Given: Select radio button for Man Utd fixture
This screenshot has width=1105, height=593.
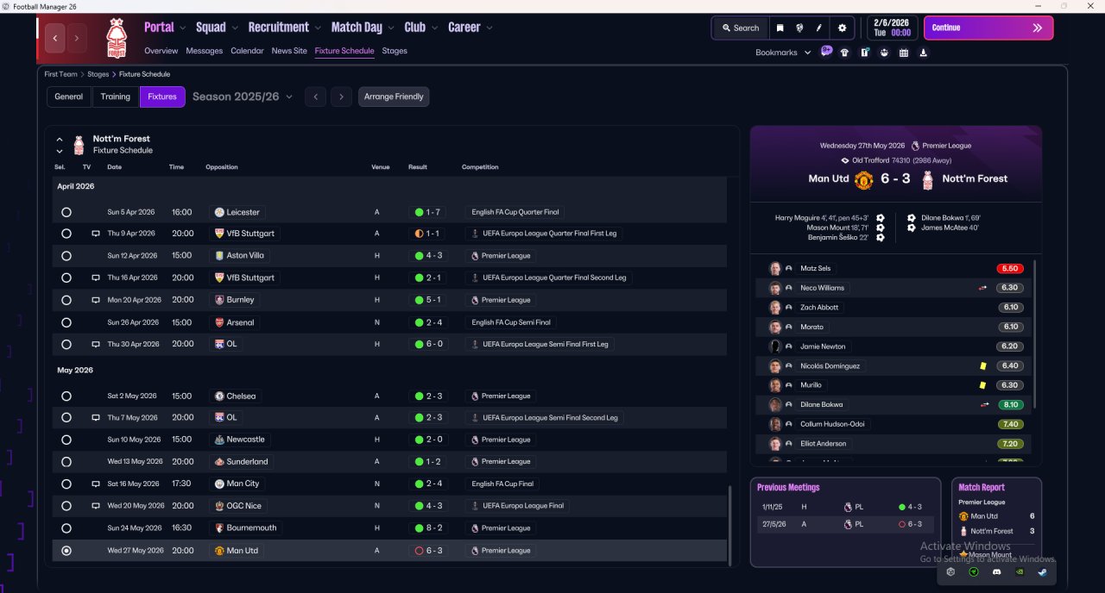Looking at the screenshot, I should pos(66,551).
